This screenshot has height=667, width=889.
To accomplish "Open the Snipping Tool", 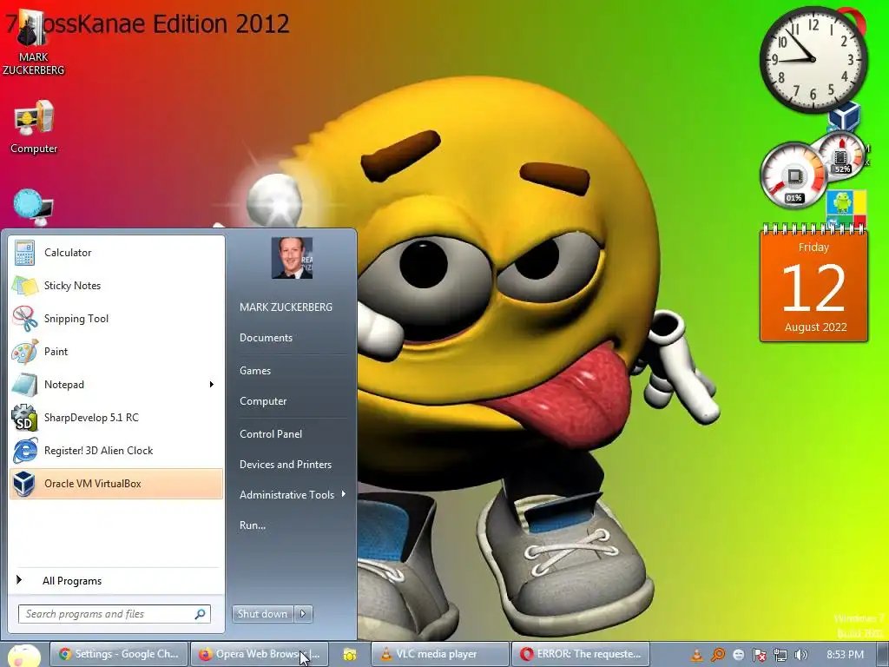I will (x=116, y=318).
